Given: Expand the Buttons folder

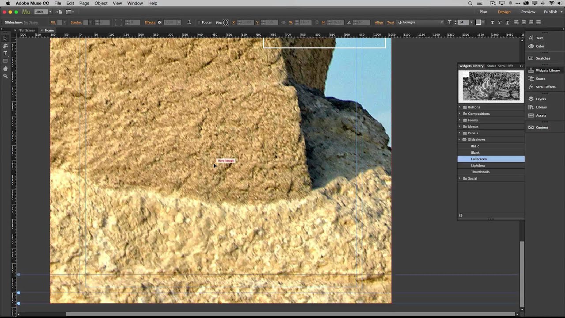Looking at the screenshot, I should click(460, 107).
